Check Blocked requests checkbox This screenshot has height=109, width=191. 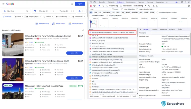91,15
